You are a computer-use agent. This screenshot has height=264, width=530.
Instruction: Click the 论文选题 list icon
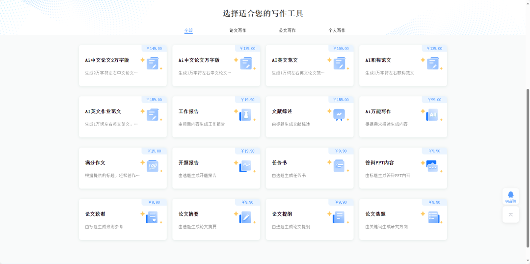click(x=433, y=217)
